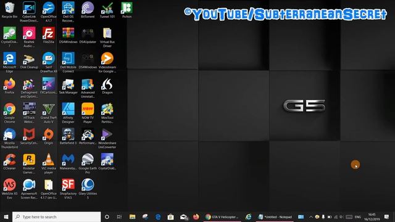Select the Performance monitor desktop shortcut
395x222 pixels.
[88, 136]
